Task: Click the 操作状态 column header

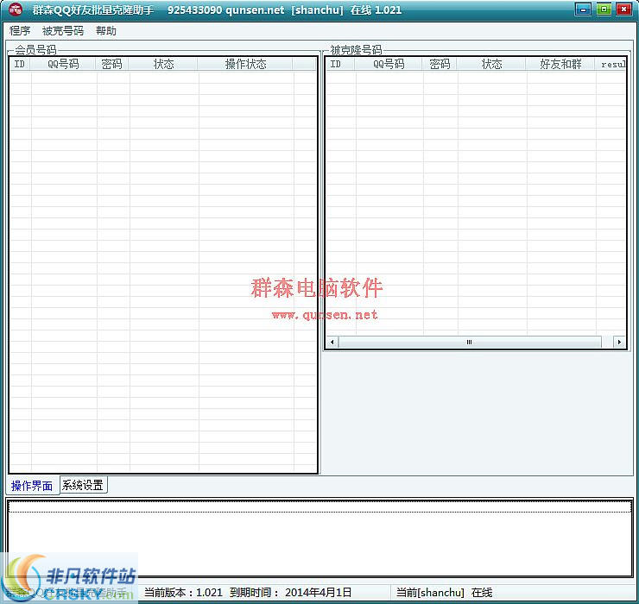Action: click(x=245, y=64)
